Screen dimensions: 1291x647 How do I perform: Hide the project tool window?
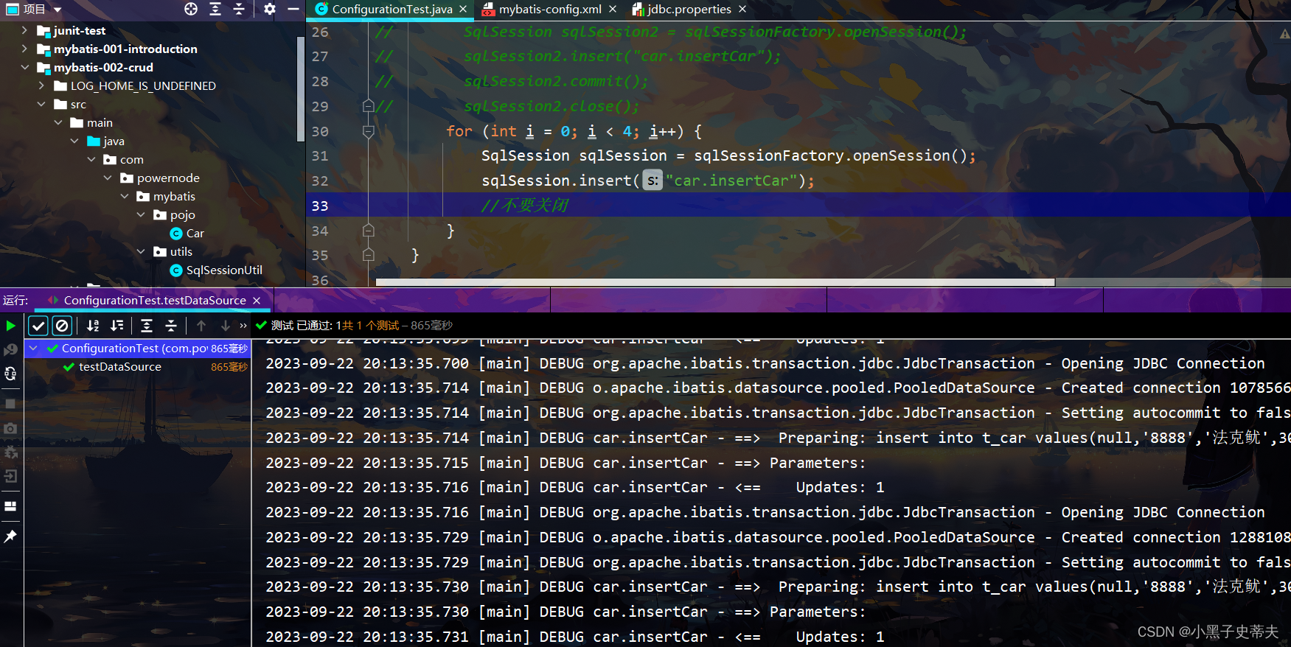pyautogui.click(x=293, y=9)
